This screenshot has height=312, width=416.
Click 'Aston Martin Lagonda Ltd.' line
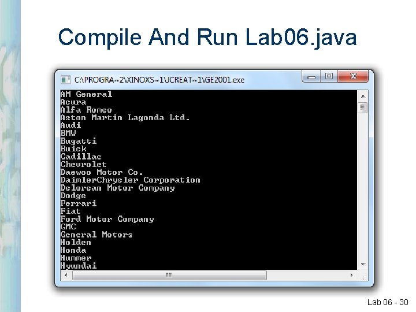pyautogui.click(x=125, y=117)
